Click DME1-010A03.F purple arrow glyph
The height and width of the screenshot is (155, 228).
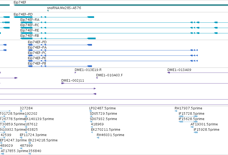click(97, 78)
